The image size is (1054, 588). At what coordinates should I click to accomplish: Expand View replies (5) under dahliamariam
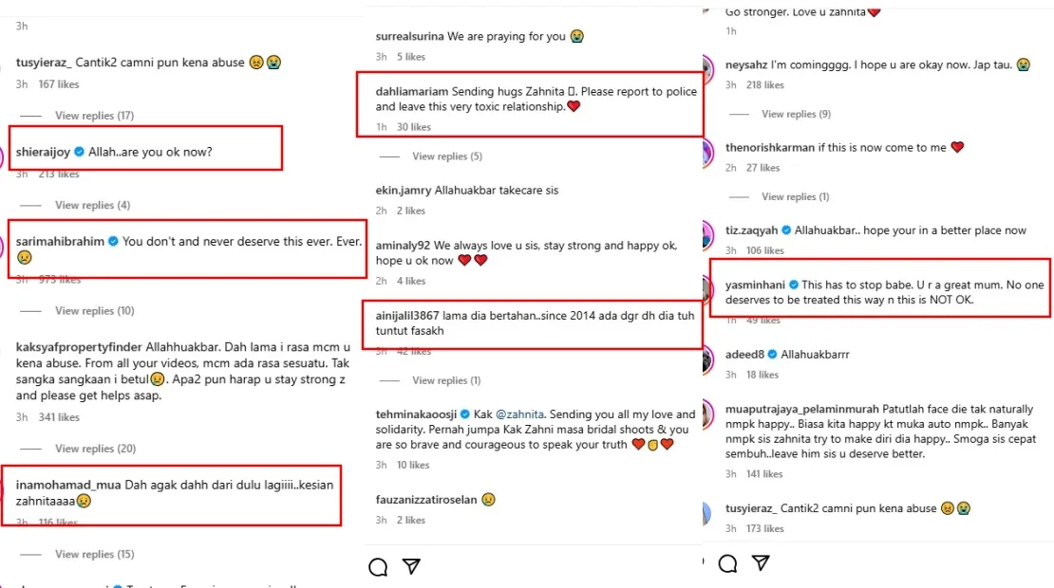pyautogui.click(x=447, y=156)
